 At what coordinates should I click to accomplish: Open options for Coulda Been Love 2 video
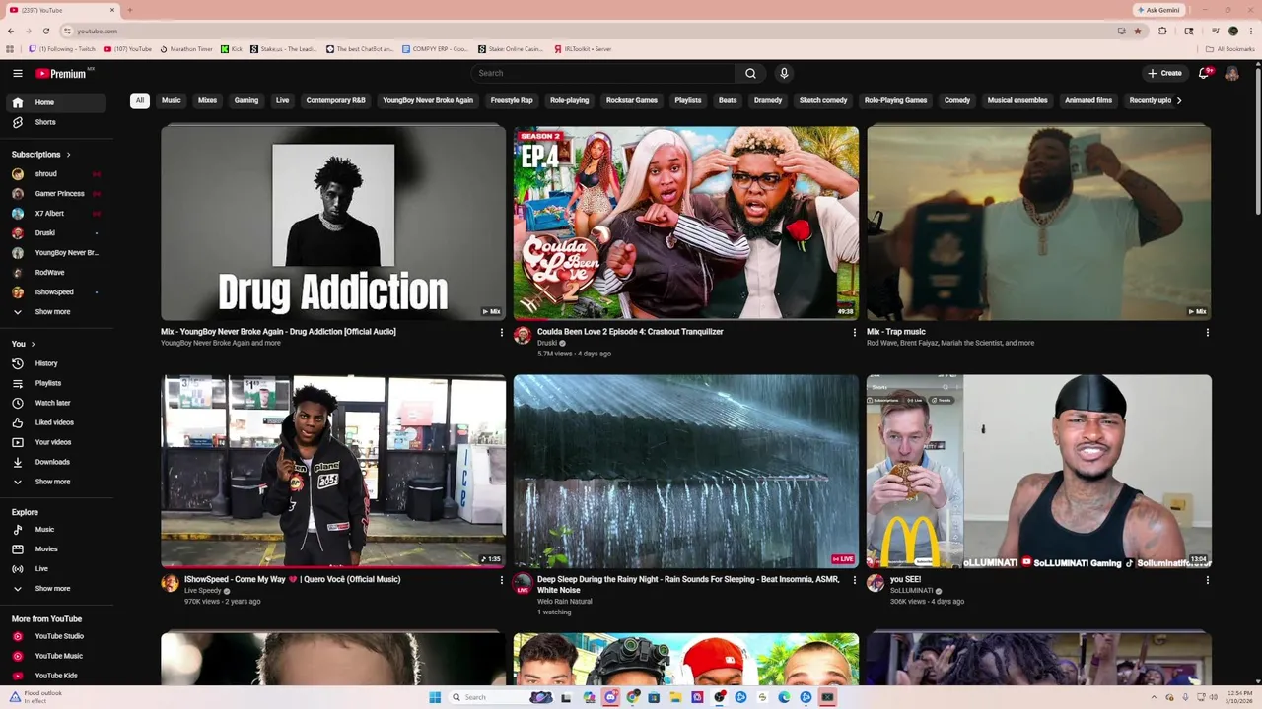[855, 333]
